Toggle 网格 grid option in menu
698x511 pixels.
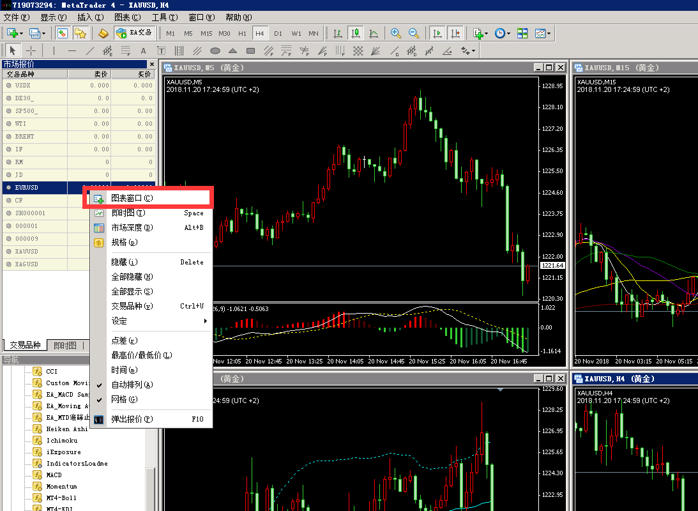(x=124, y=399)
